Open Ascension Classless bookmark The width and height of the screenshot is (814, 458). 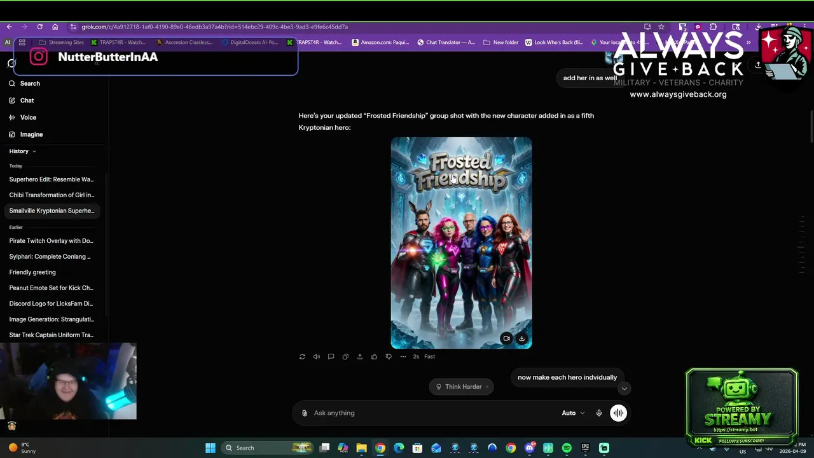coord(184,43)
